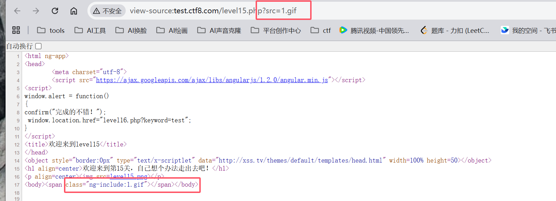Open the 平台创作中心 bookmark folder
This screenshot has height=201, width=556.
[x=276, y=30]
